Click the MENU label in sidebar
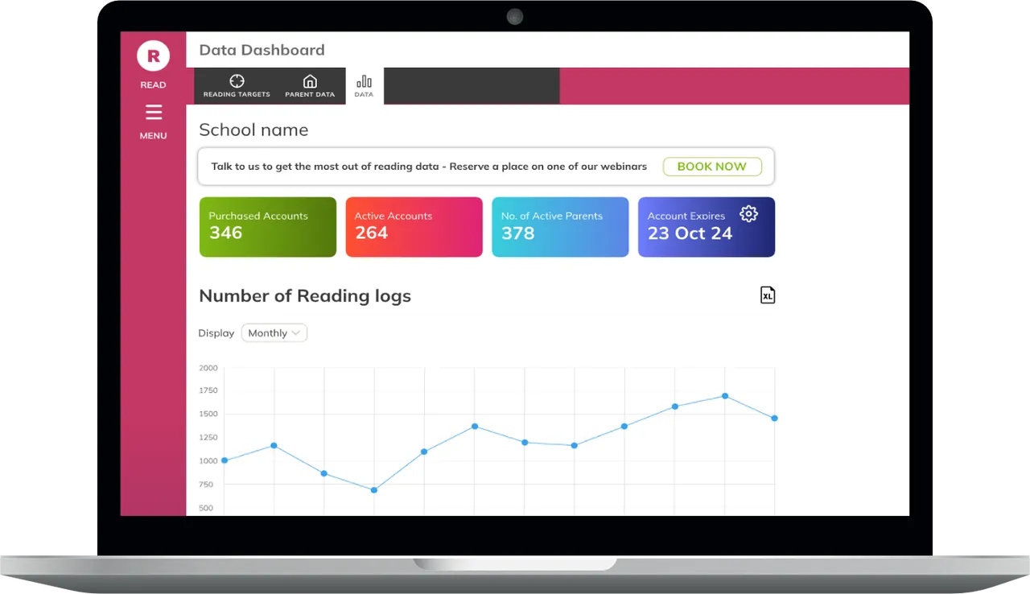1030x594 pixels. point(153,136)
